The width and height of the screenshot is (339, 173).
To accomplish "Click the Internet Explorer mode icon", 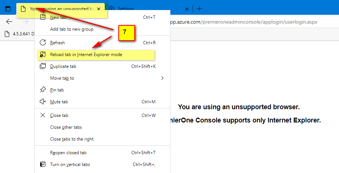I will [x=42, y=55].
